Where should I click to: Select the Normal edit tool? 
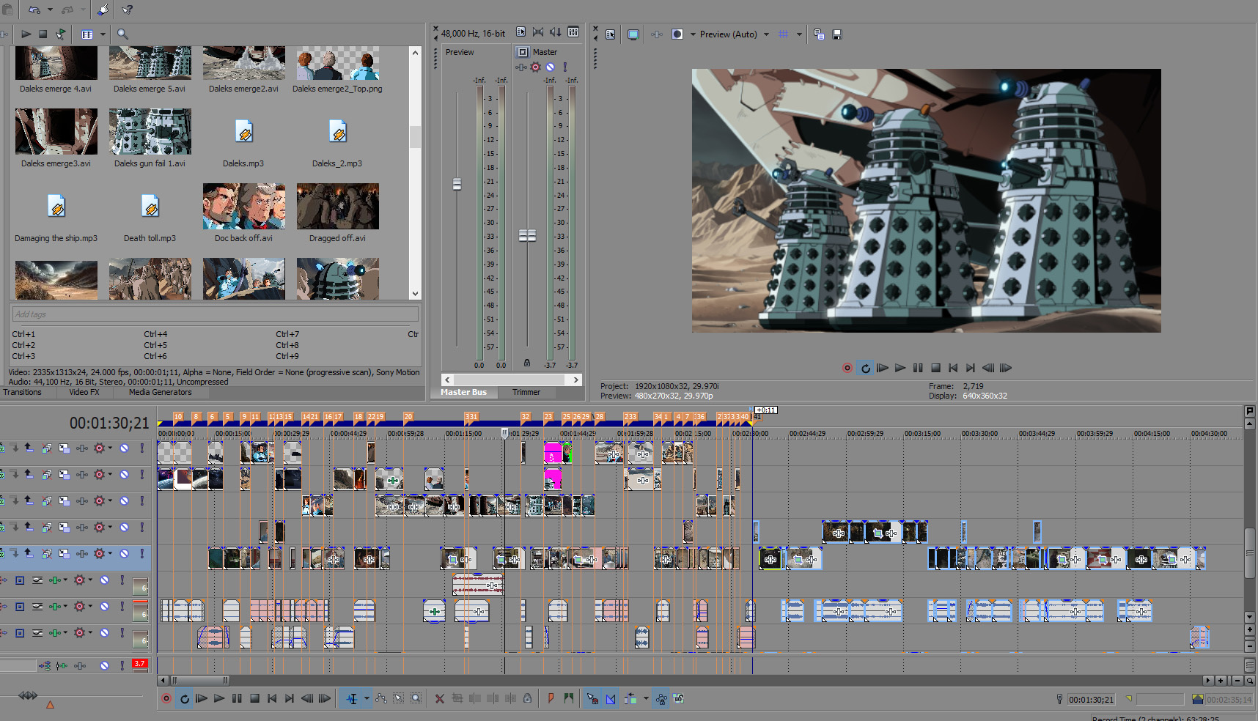352,699
